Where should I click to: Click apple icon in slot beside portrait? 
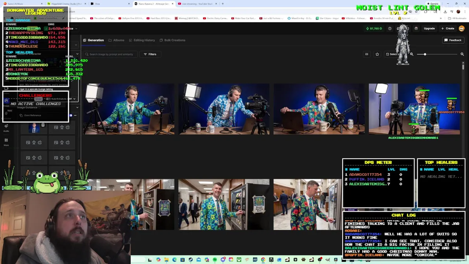67,127
